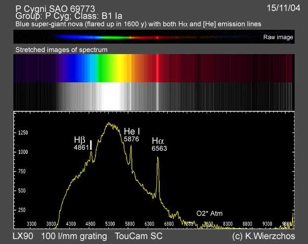Click the '6563' wavelength label

point(159,148)
